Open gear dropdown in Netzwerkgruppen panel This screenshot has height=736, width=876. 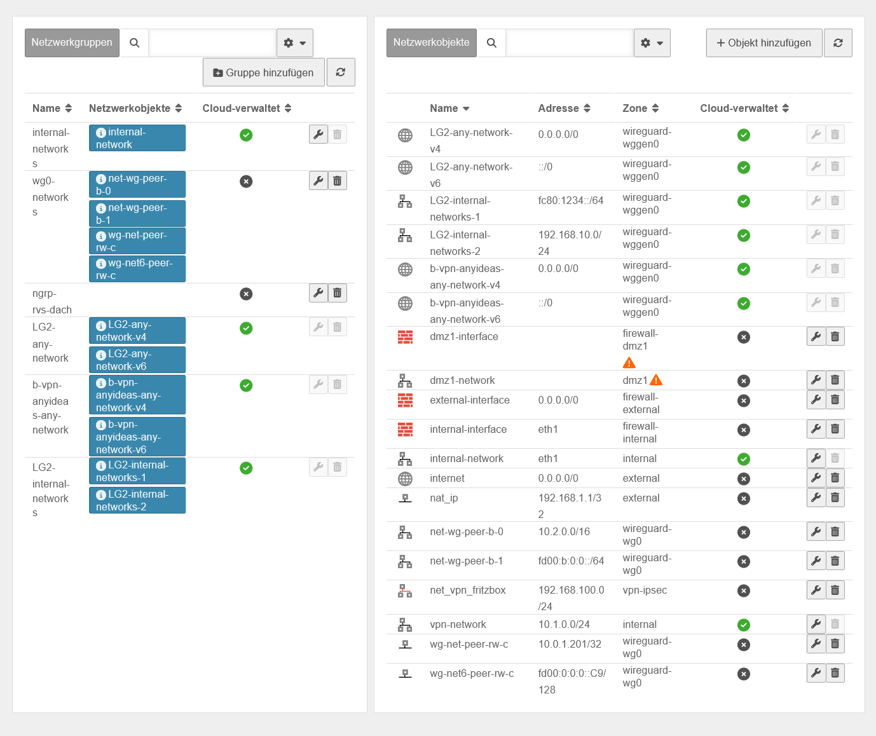coord(295,43)
